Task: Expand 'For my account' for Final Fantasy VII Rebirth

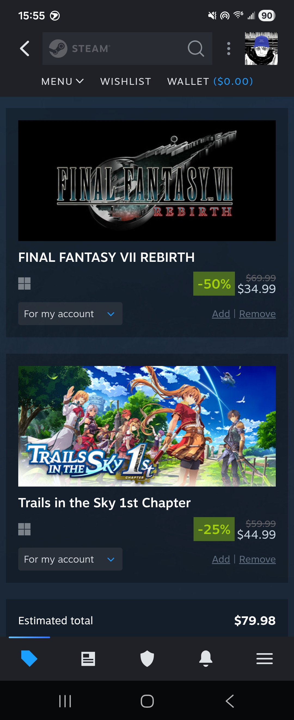Action: 70,314
